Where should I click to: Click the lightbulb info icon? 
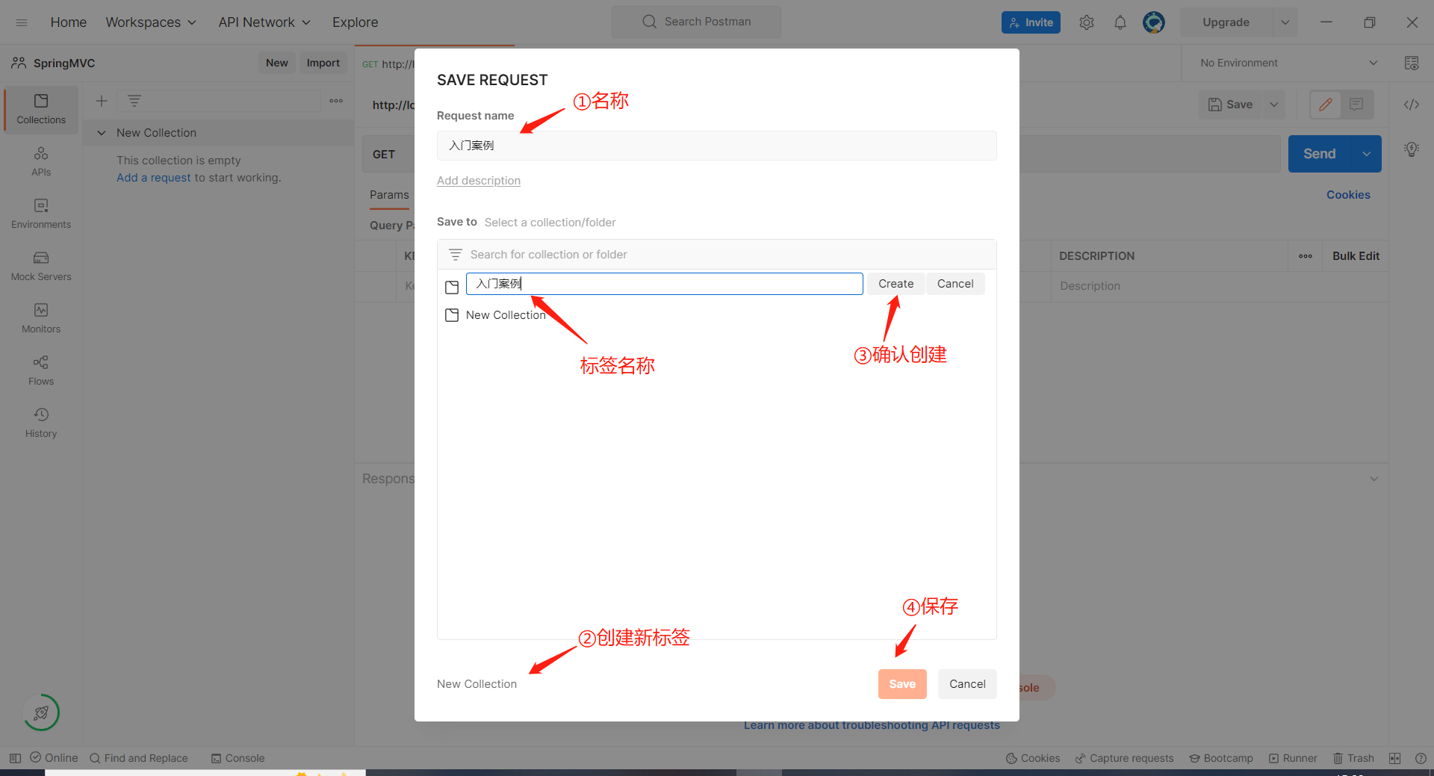(x=1412, y=149)
